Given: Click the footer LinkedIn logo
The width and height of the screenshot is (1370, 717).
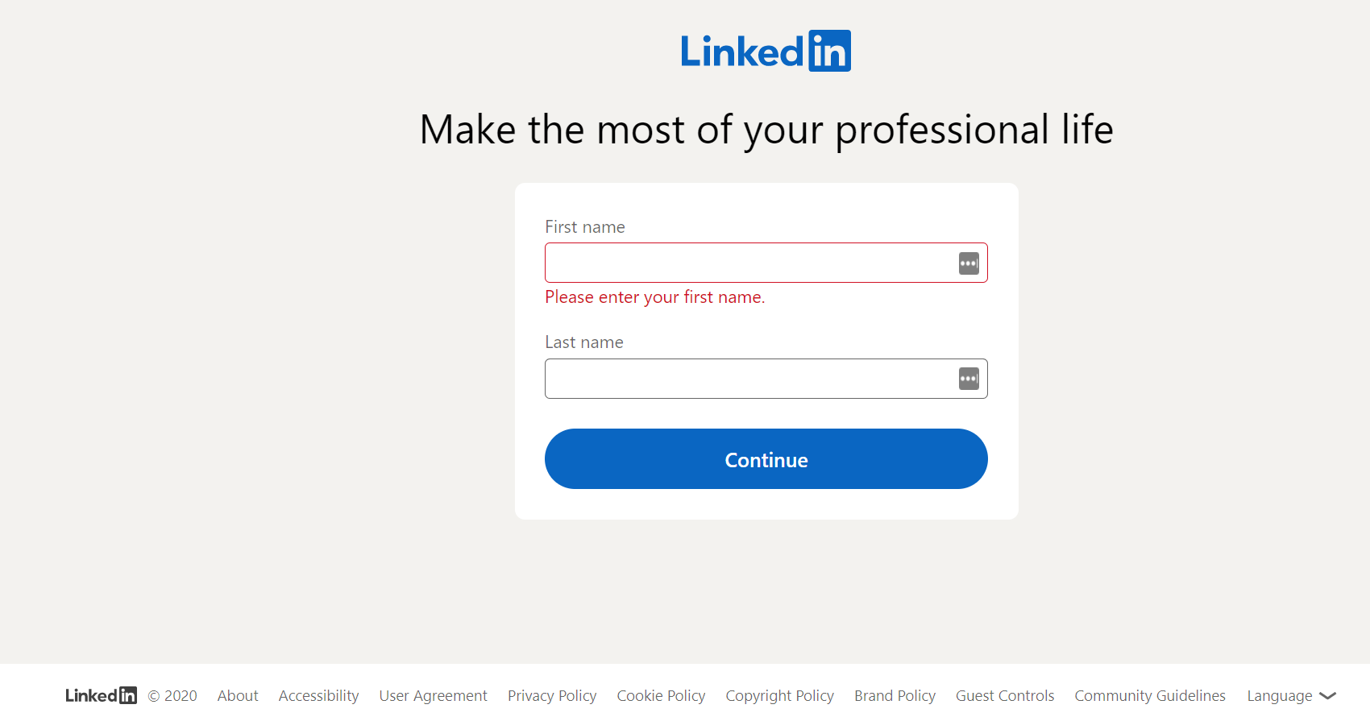Looking at the screenshot, I should [101, 695].
